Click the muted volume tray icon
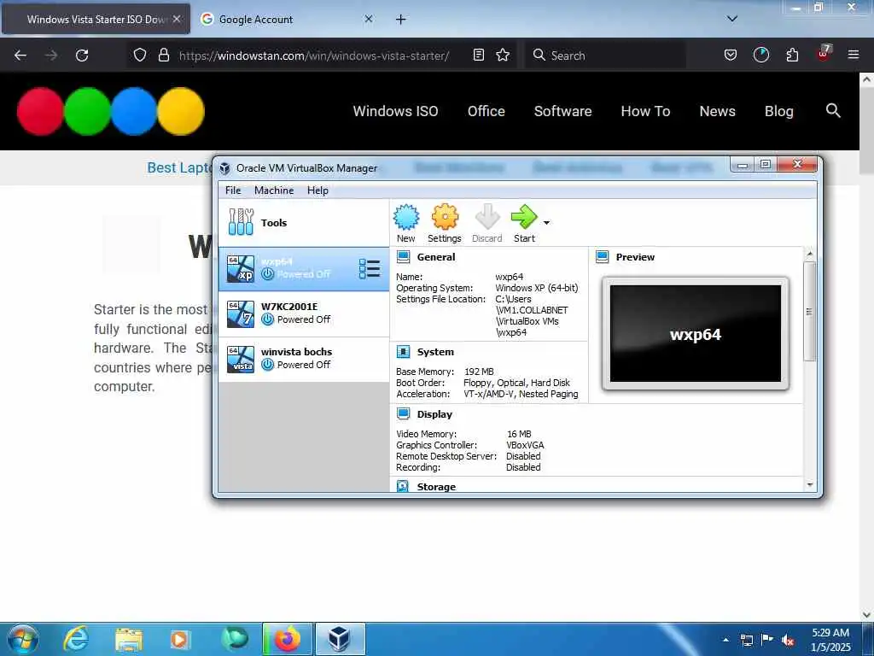 pos(788,641)
